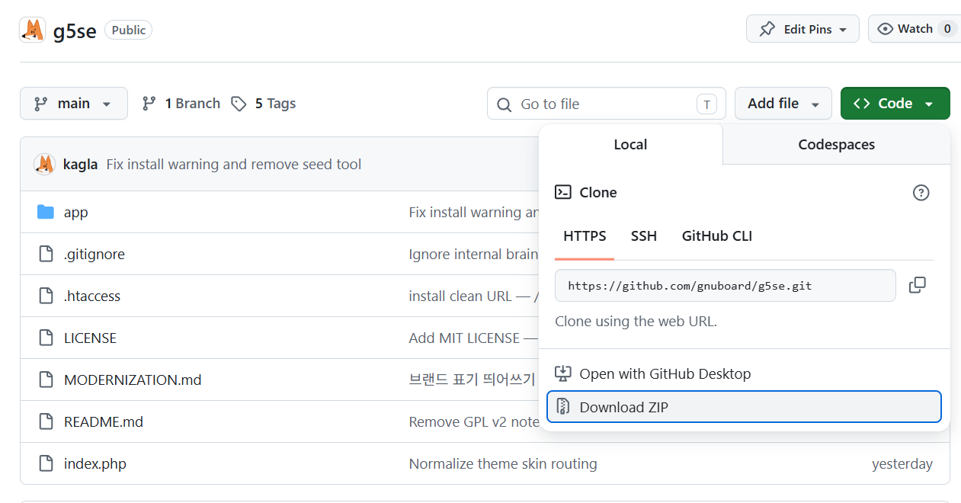The width and height of the screenshot is (961, 503).
Task: Open the index.php file
Action: 95,464
